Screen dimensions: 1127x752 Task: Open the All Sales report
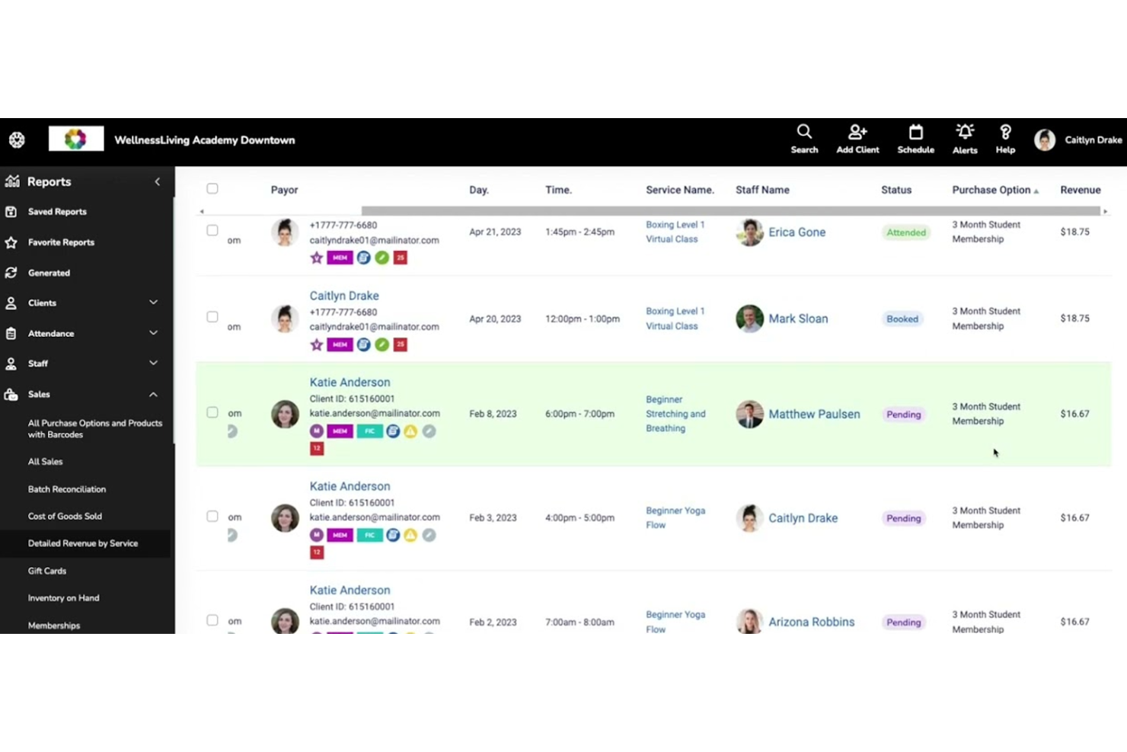[46, 462]
